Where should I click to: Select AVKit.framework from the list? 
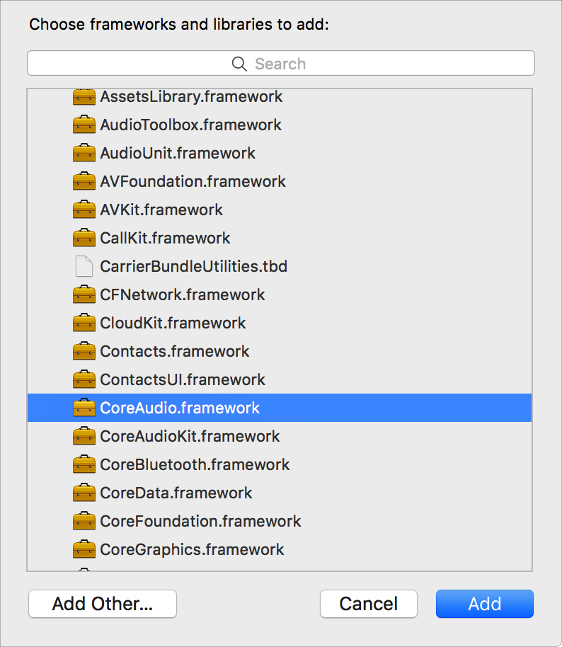click(161, 210)
